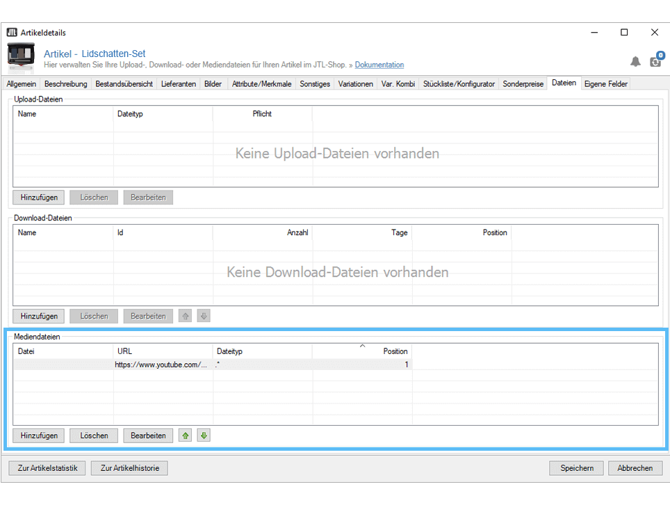This screenshot has width=670, height=505.
Task: Select the Variationen tab
Action: click(x=356, y=84)
